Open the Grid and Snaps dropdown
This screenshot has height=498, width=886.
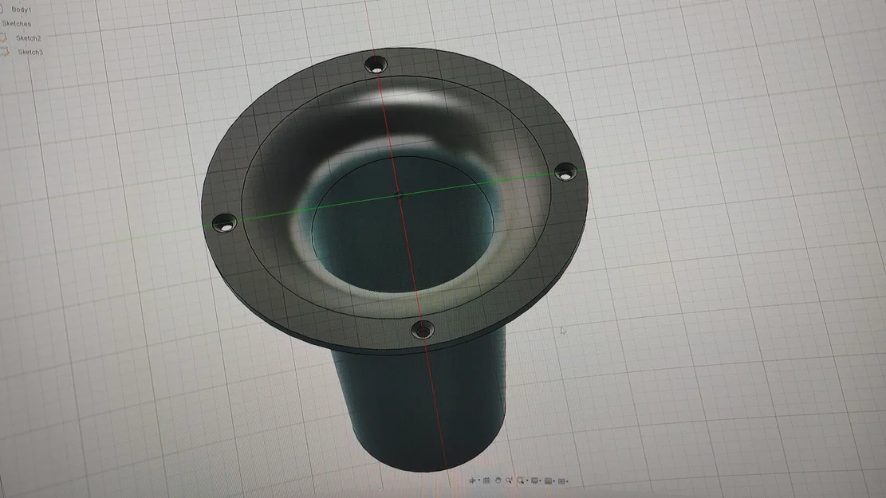click(555, 481)
